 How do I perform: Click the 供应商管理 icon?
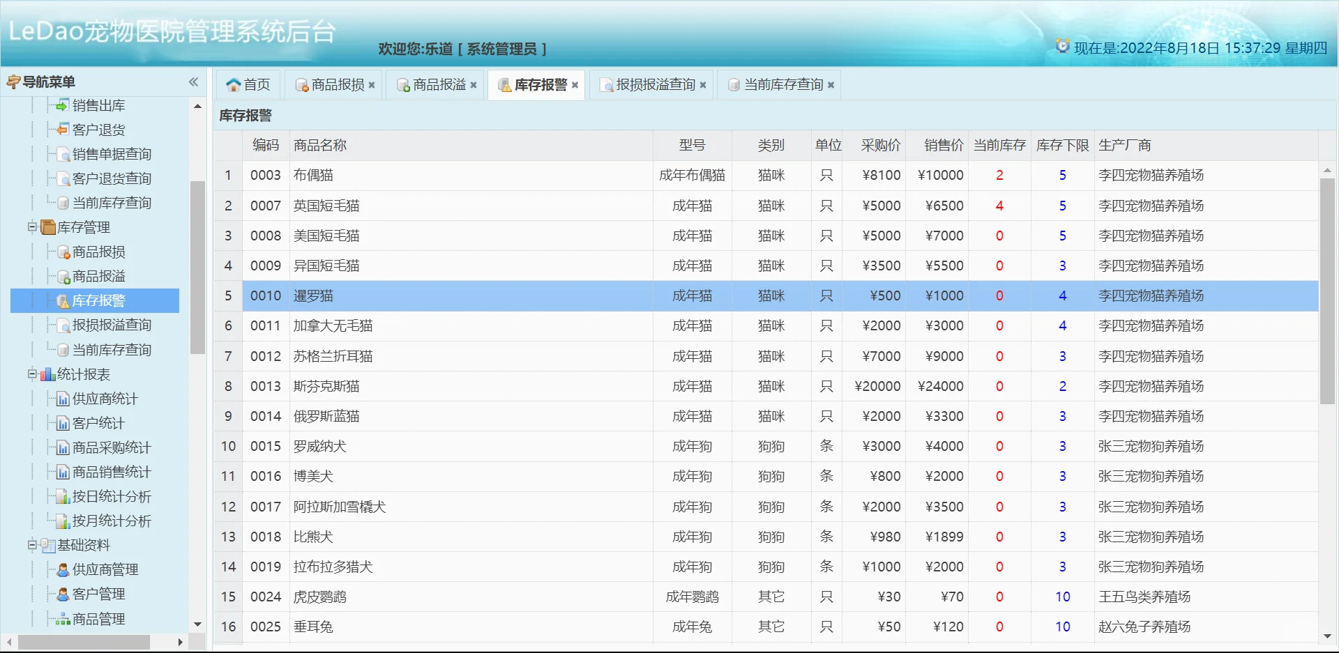(x=61, y=569)
